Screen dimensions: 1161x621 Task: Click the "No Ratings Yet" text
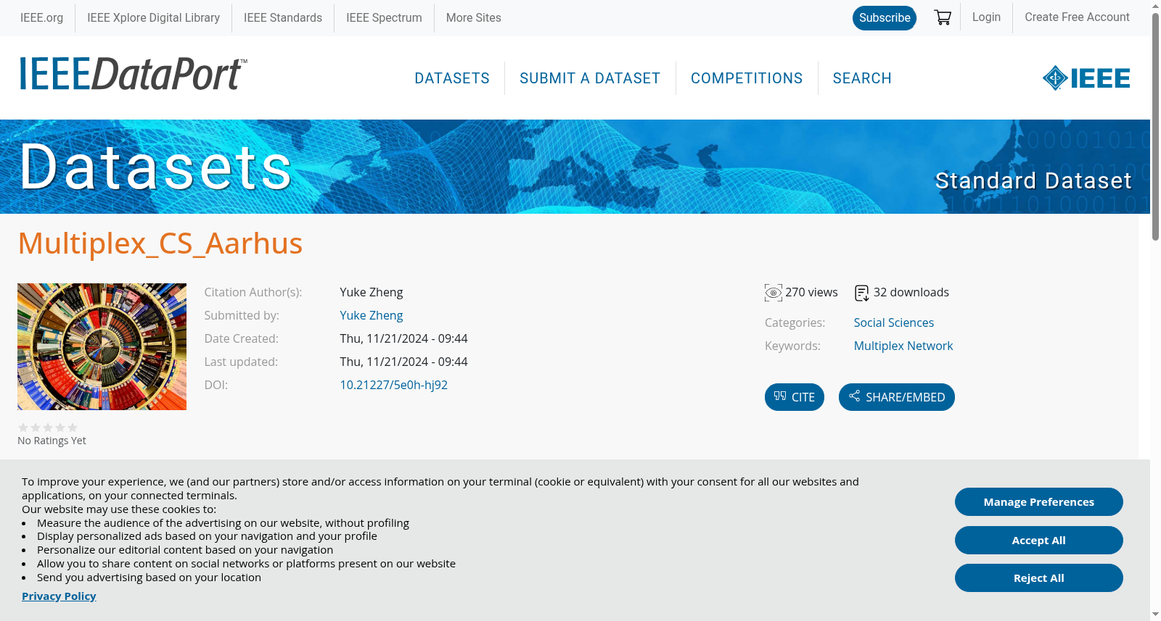coord(52,441)
